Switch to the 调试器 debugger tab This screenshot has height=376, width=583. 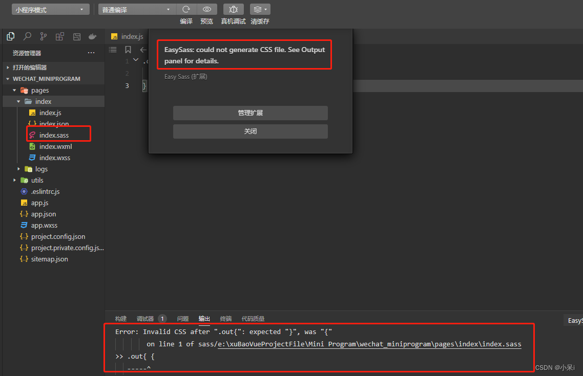click(x=145, y=318)
